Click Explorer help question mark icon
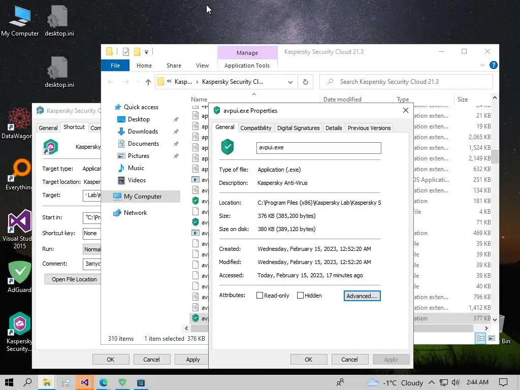Screen dimensions: 520x390 (x=493, y=65)
